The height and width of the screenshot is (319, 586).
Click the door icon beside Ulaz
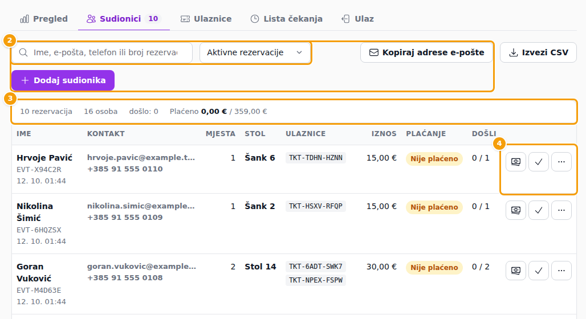click(x=345, y=19)
